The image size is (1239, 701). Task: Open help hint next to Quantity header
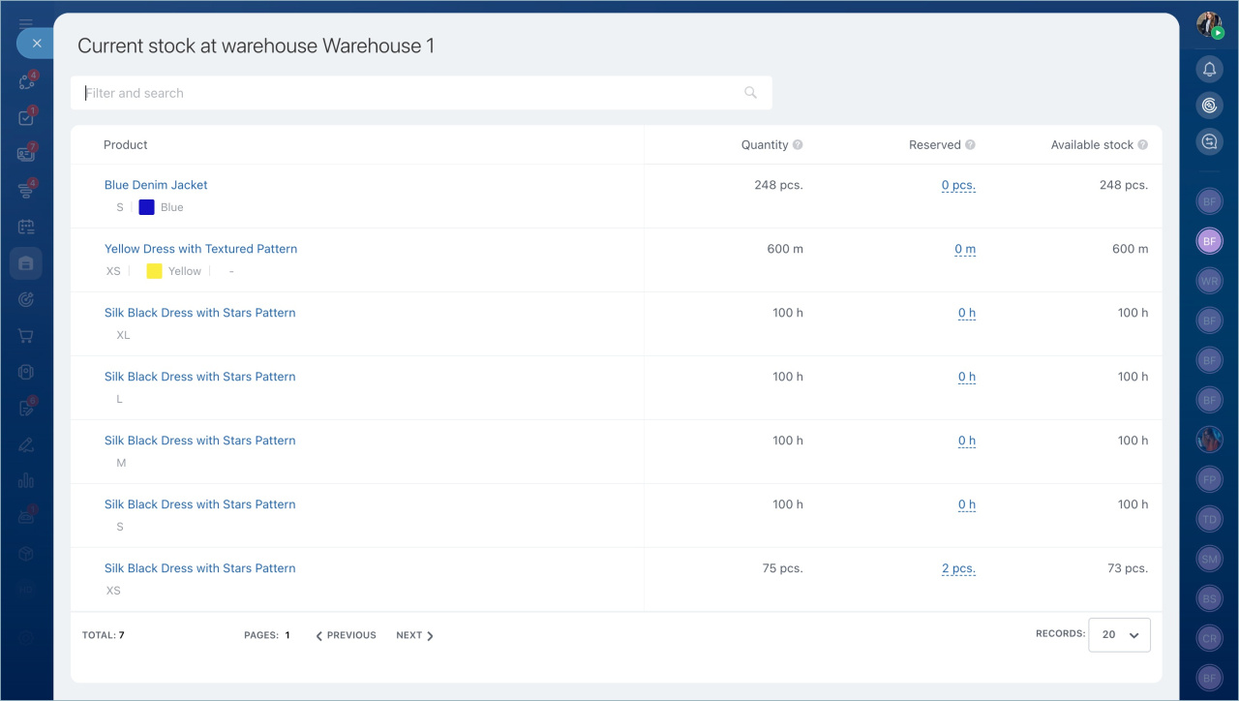pyautogui.click(x=798, y=145)
